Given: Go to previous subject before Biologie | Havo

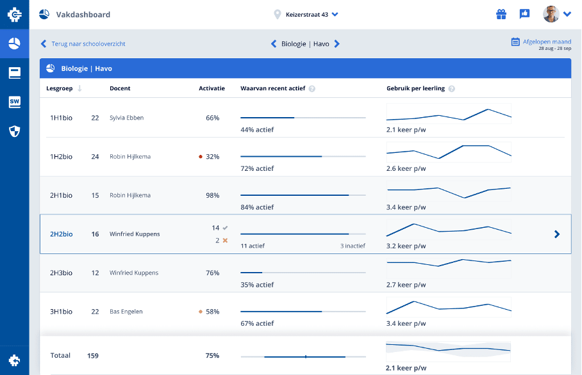Looking at the screenshot, I should (274, 44).
